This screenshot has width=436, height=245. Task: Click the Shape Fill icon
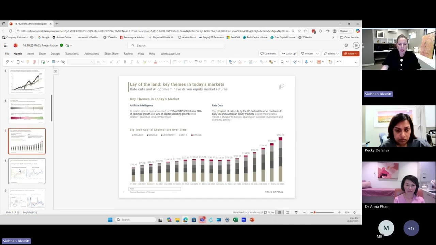(240, 62)
